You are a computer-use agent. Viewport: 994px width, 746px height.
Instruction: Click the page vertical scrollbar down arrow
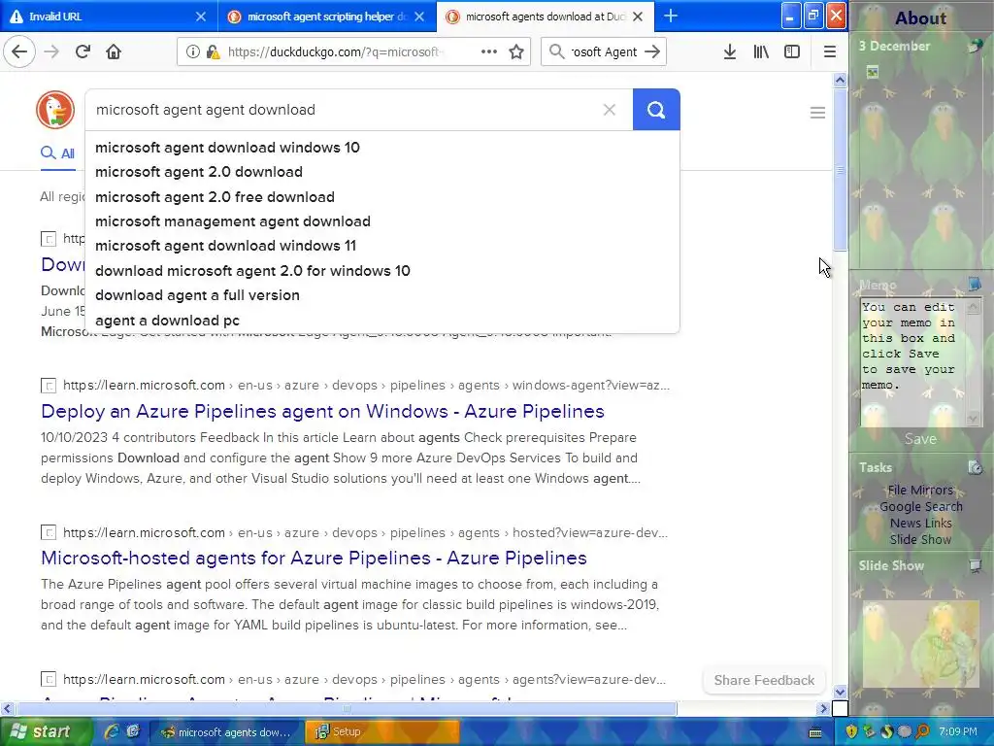[840, 692]
